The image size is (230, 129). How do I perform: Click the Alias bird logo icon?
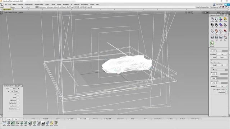click(x=2, y=5)
